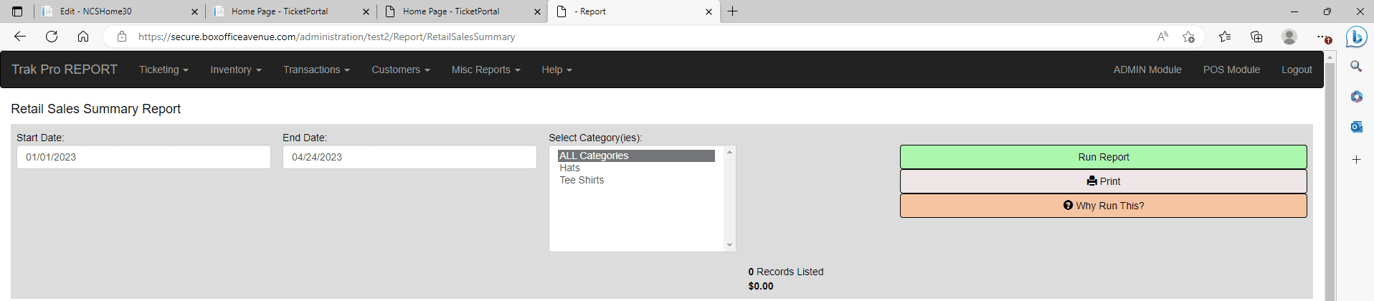Click category list scrollbar down arrow
The height and width of the screenshot is (301, 1374).
tap(729, 245)
